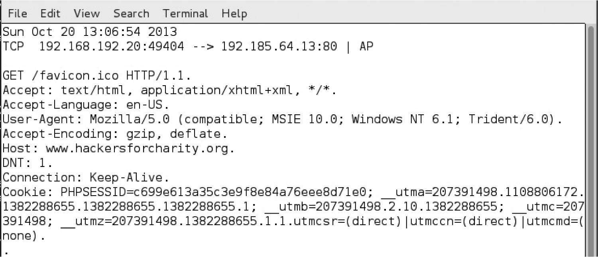Viewport: 598px width, 257px height.
Task: Open the Terminal menu
Action: pyautogui.click(x=185, y=14)
